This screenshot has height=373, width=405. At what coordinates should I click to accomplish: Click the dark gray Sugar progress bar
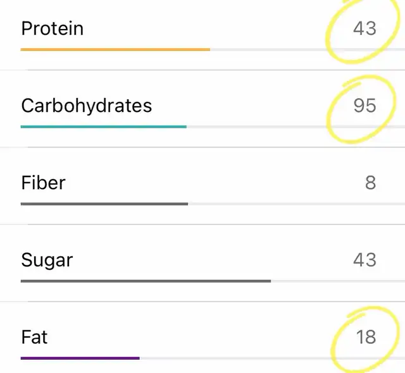146,281
